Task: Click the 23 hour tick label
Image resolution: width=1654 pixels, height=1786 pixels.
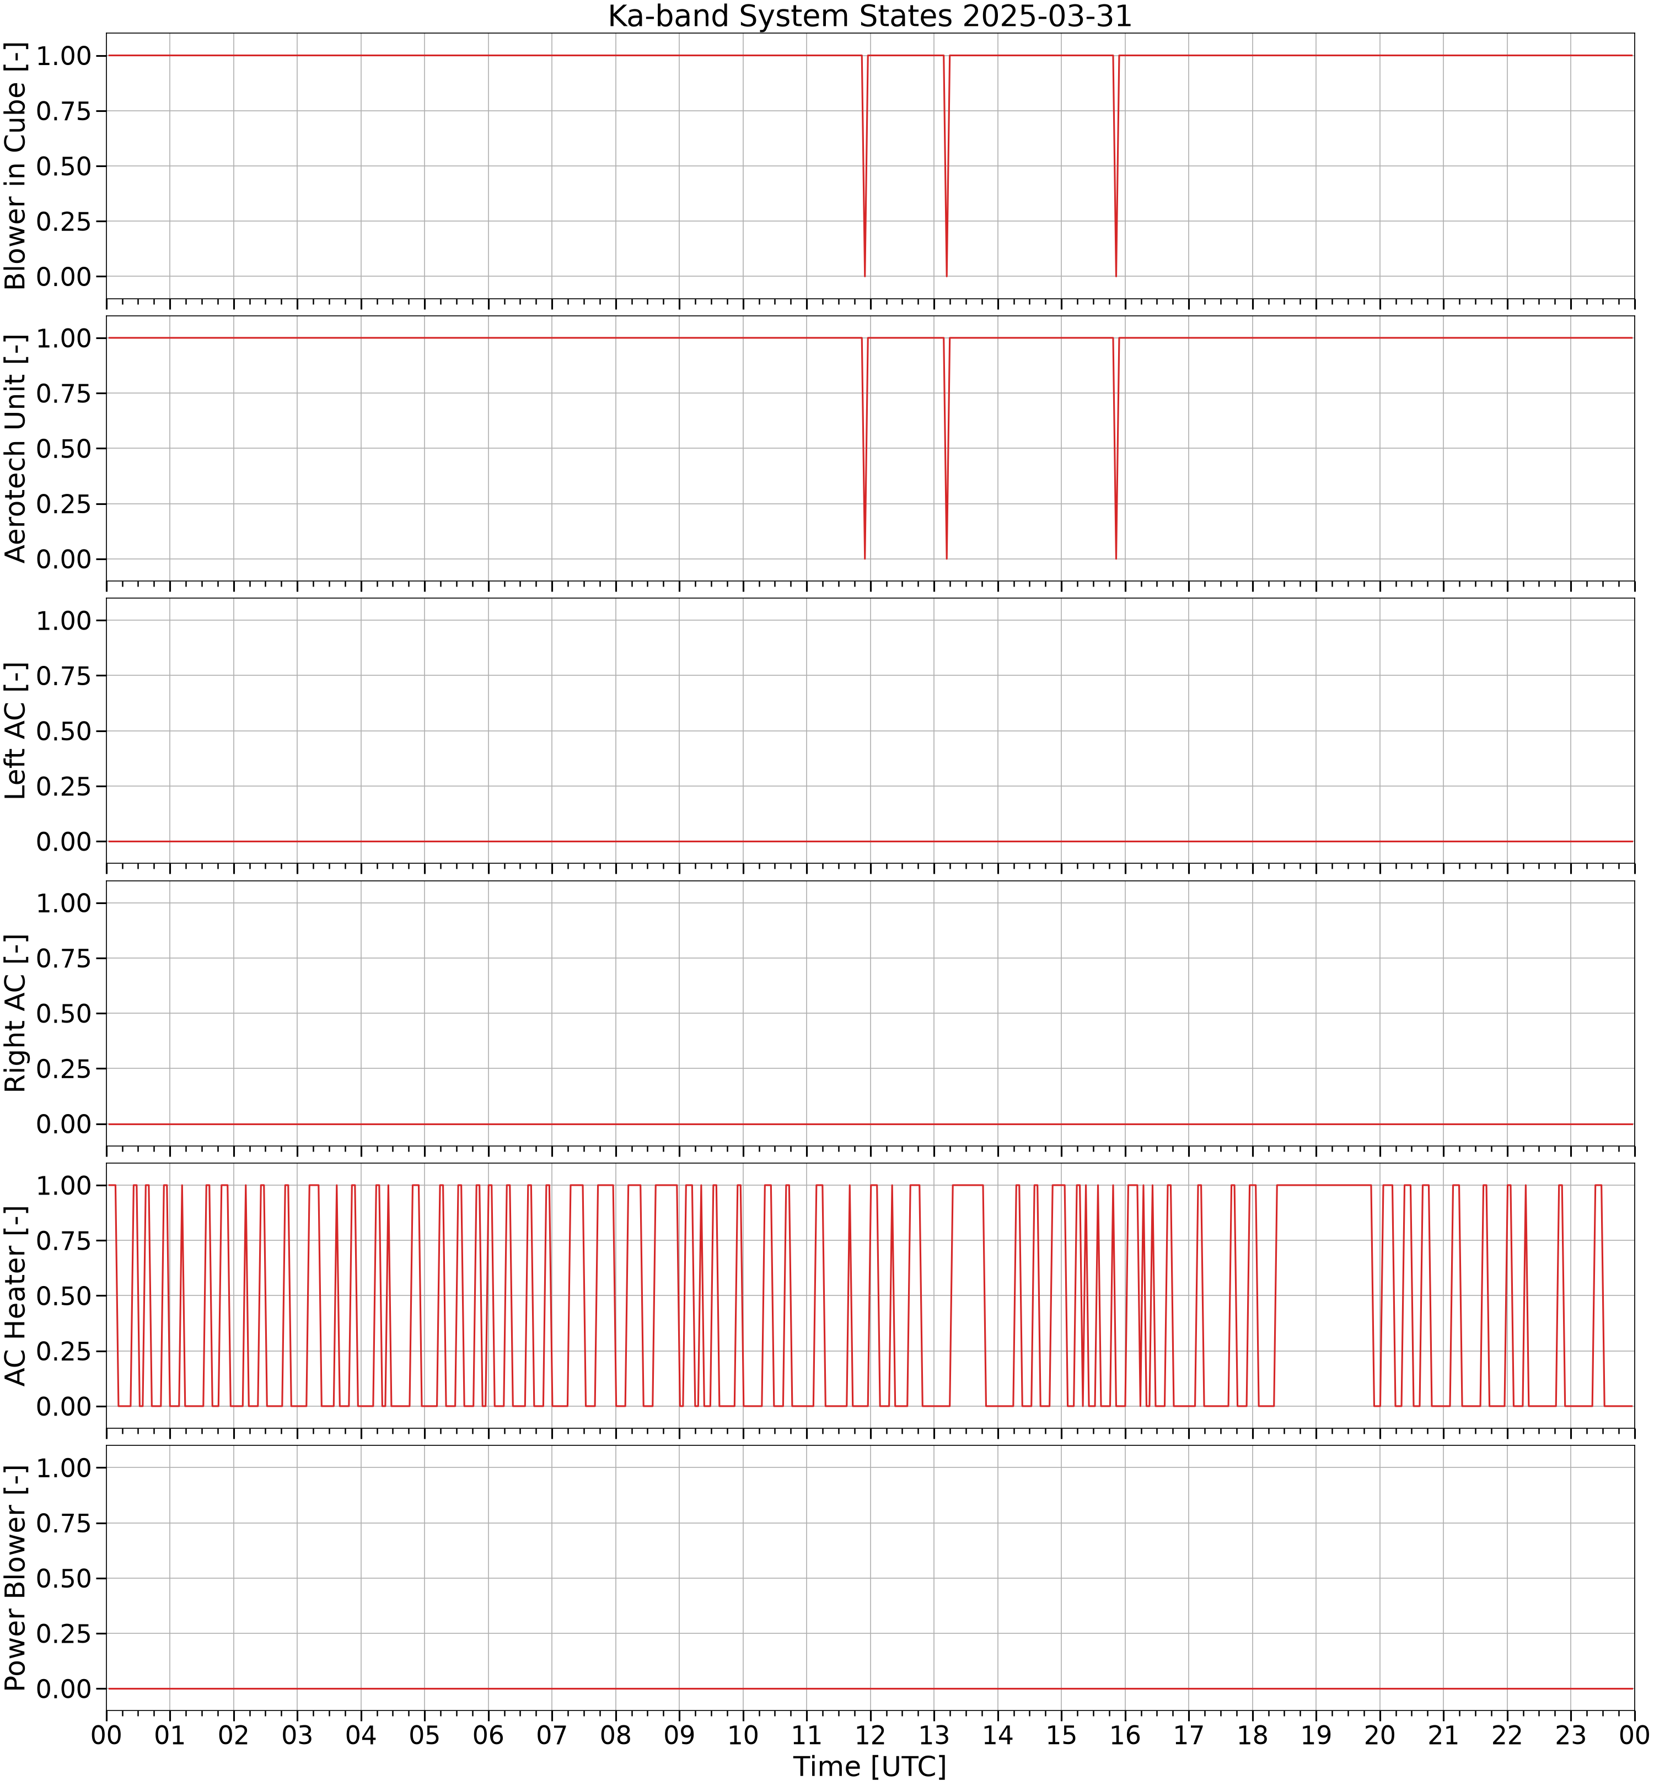Action: (1571, 1735)
